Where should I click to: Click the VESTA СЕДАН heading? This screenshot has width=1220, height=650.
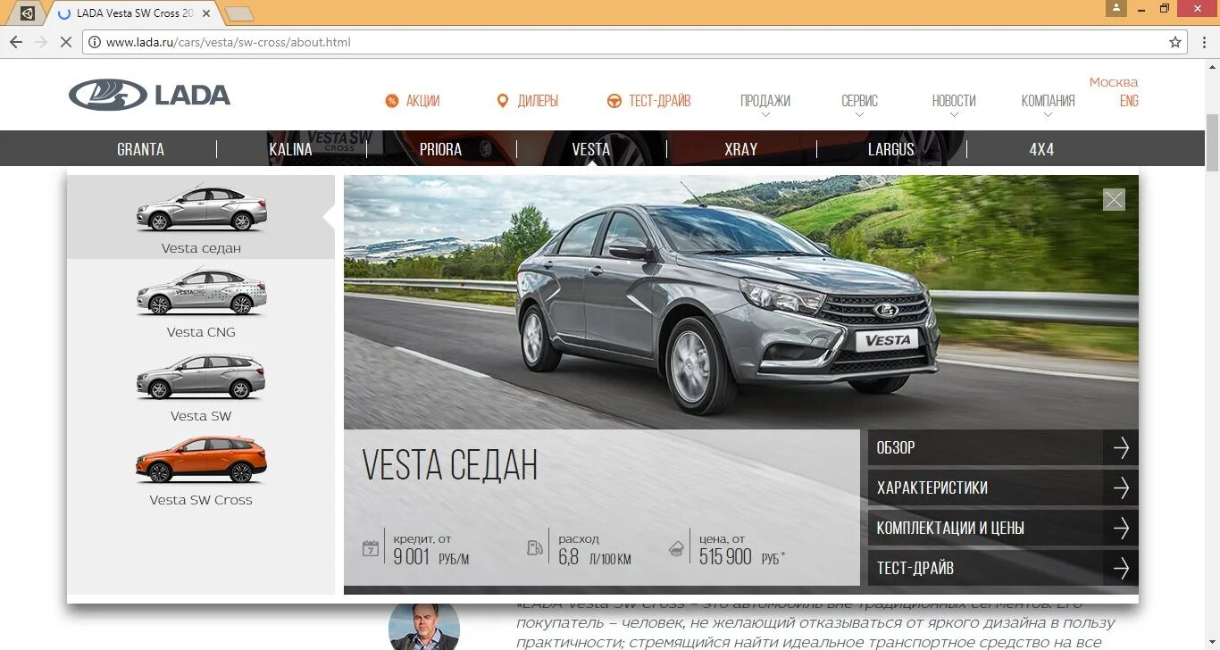[x=450, y=465]
